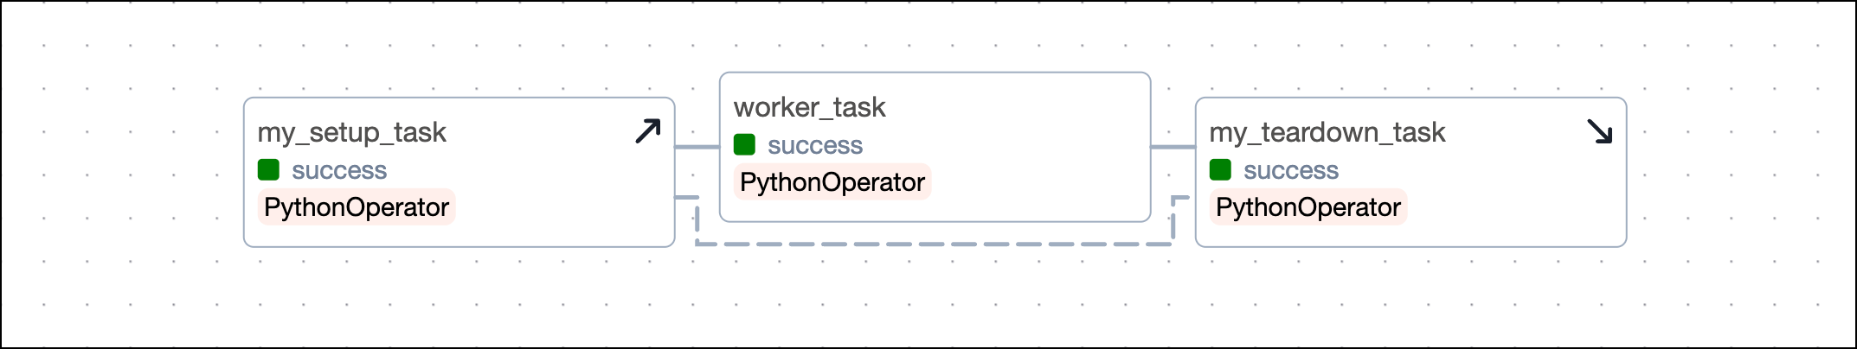The image size is (1857, 349).
Task: Select the my_setup_task node title
Action: pyautogui.click(x=351, y=132)
